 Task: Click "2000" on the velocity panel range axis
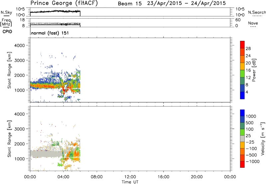[19, 144]
